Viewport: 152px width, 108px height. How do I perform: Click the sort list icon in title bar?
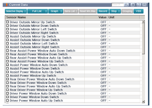133,5
